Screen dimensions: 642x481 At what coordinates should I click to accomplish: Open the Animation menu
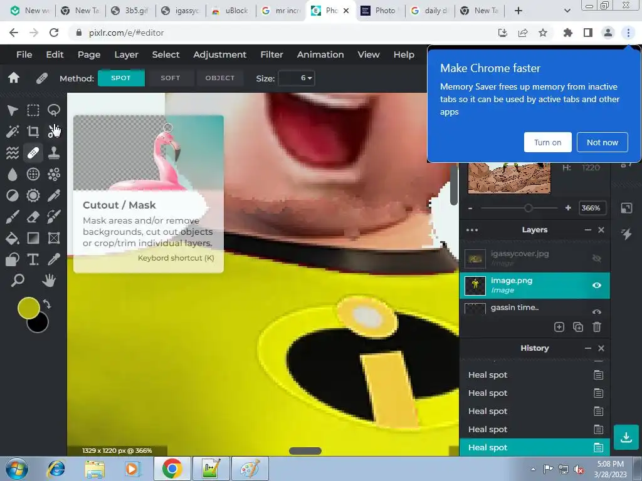tap(320, 54)
